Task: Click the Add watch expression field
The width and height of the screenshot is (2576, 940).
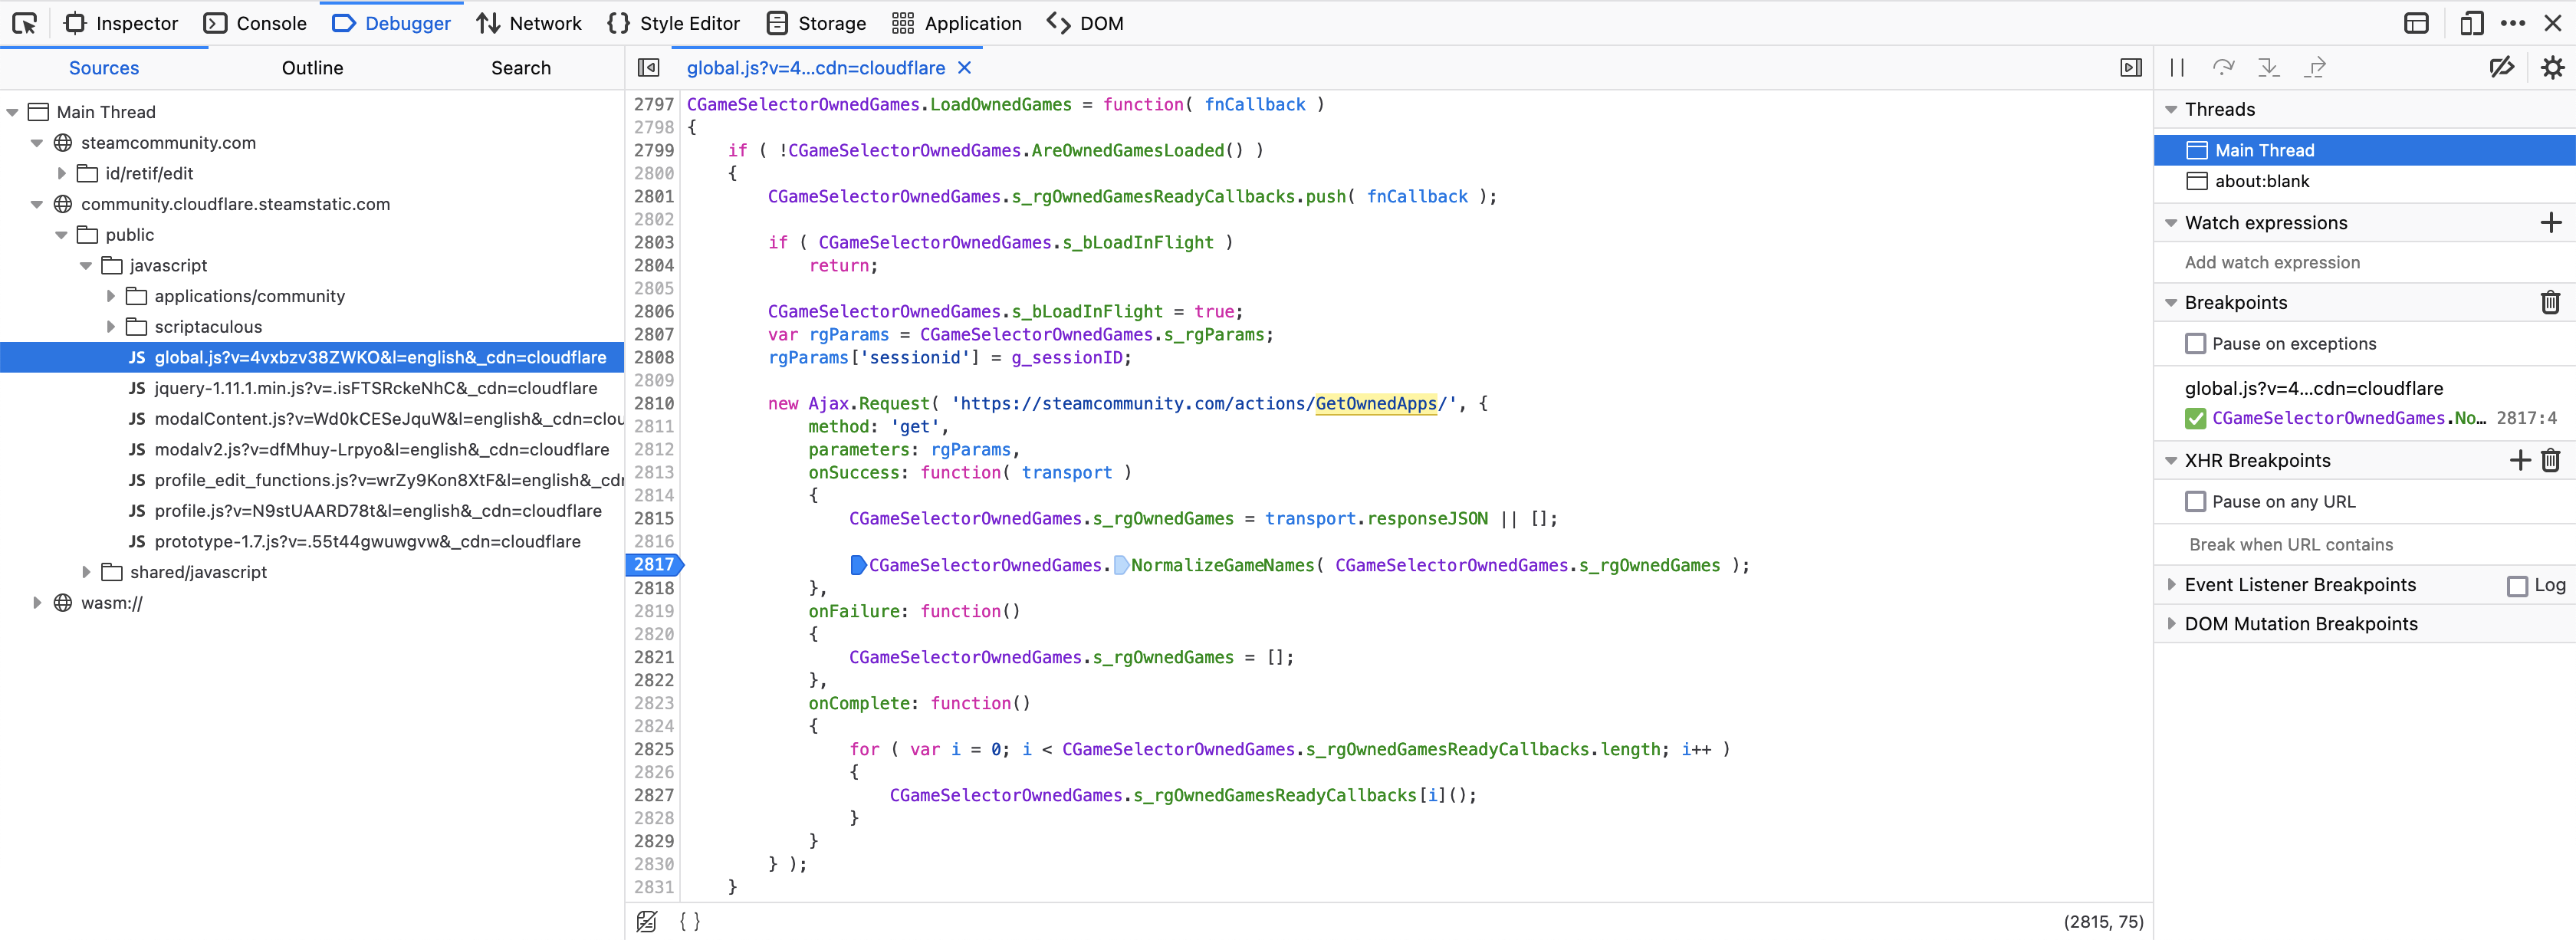Action: (x=2364, y=263)
